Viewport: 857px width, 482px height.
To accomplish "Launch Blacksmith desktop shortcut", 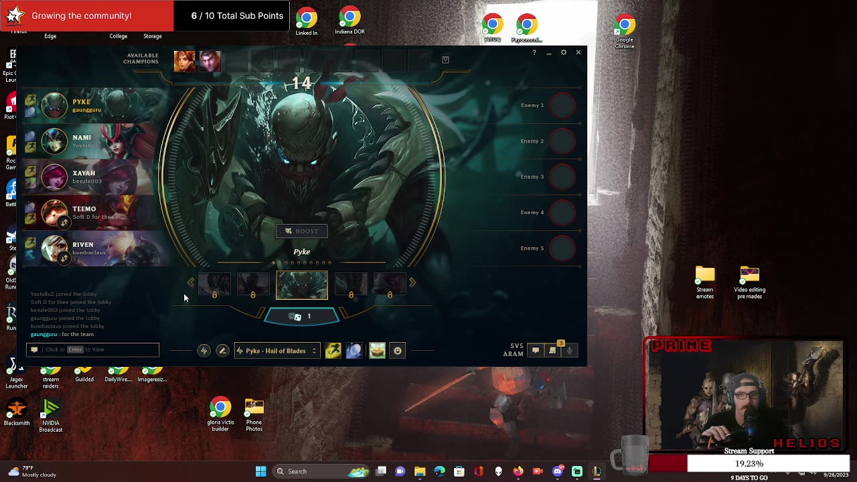I will (x=17, y=412).
